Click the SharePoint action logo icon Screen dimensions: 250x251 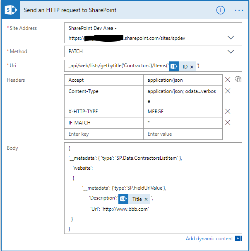(11, 10)
